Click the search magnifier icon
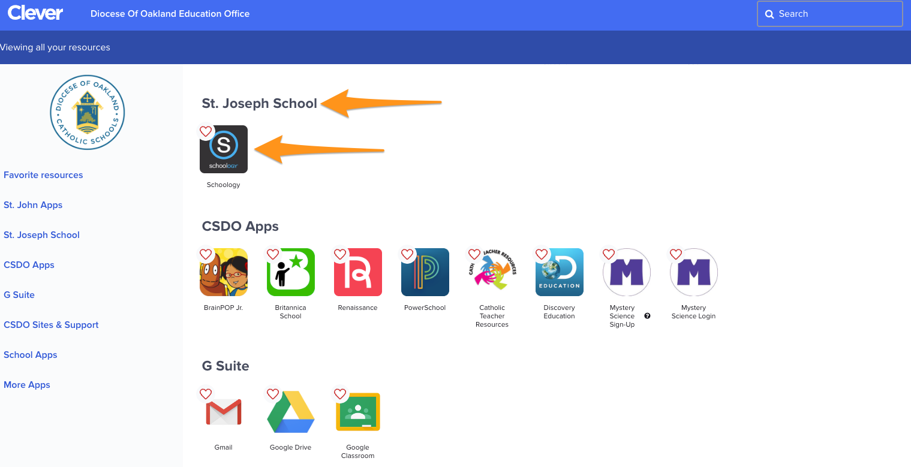This screenshot has height=467, width=911. (769, 14)
